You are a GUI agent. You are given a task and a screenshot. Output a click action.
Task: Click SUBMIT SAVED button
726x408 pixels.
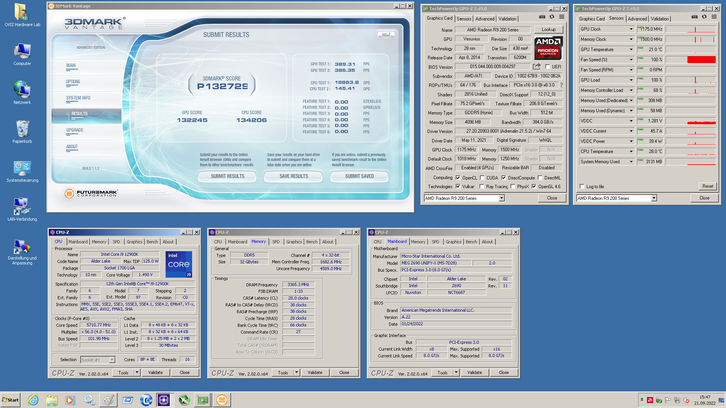(x=359, y=176)
